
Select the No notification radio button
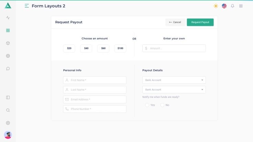(x=162, y=105)
